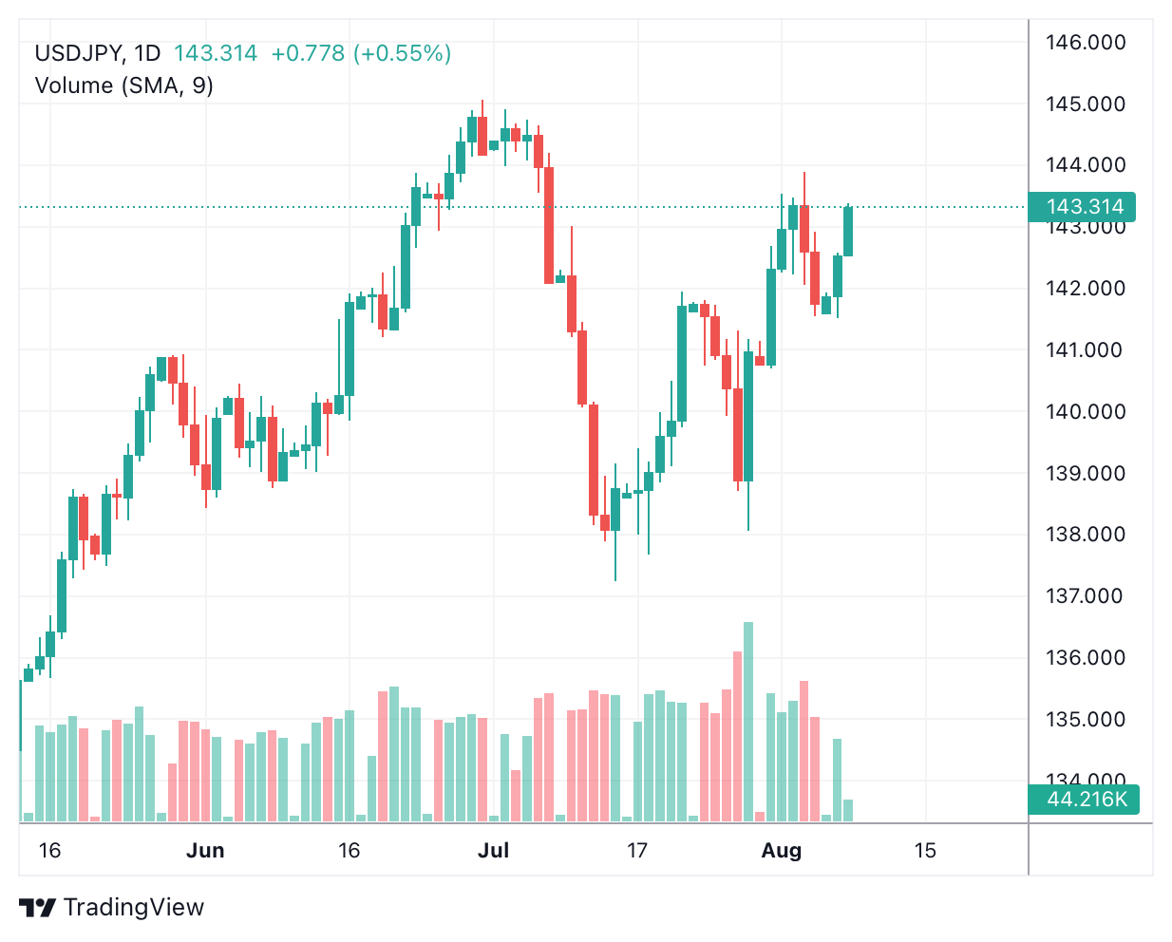This screenshot has width=1172, height=942.
Task: Click the +0.778 (+0.55%) change value
Action: tap(361, 53)
